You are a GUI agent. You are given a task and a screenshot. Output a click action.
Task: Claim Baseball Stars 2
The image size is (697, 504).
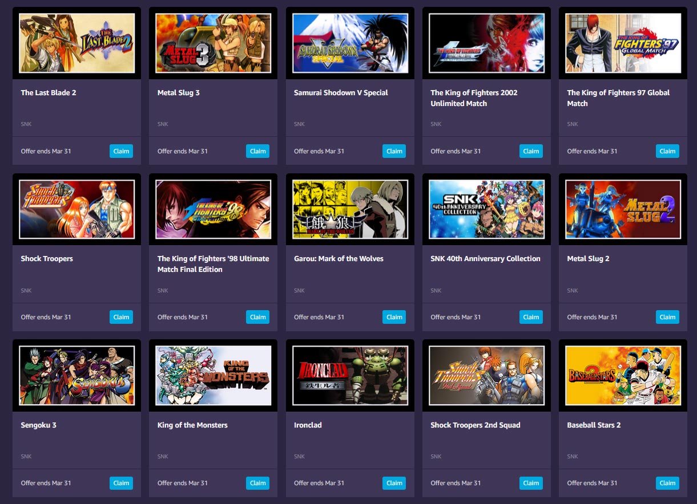[x=667, y=483]
